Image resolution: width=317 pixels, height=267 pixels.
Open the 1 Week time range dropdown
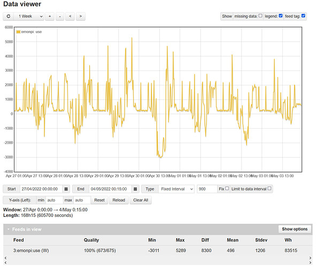pyautogui.click(x=29, y=16)
